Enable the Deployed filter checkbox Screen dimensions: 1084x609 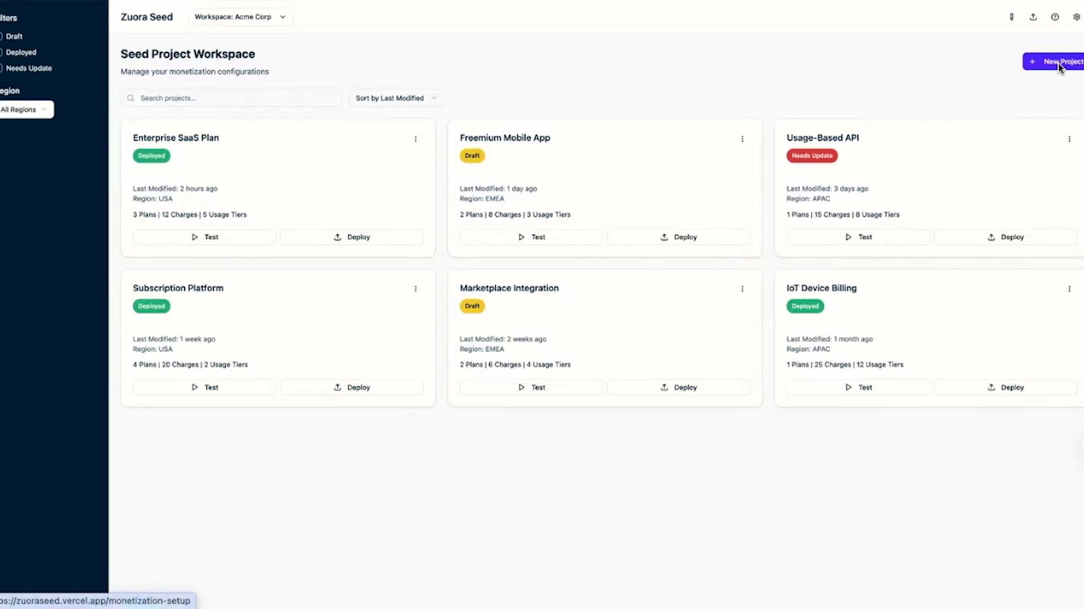(x=2, y=52)
